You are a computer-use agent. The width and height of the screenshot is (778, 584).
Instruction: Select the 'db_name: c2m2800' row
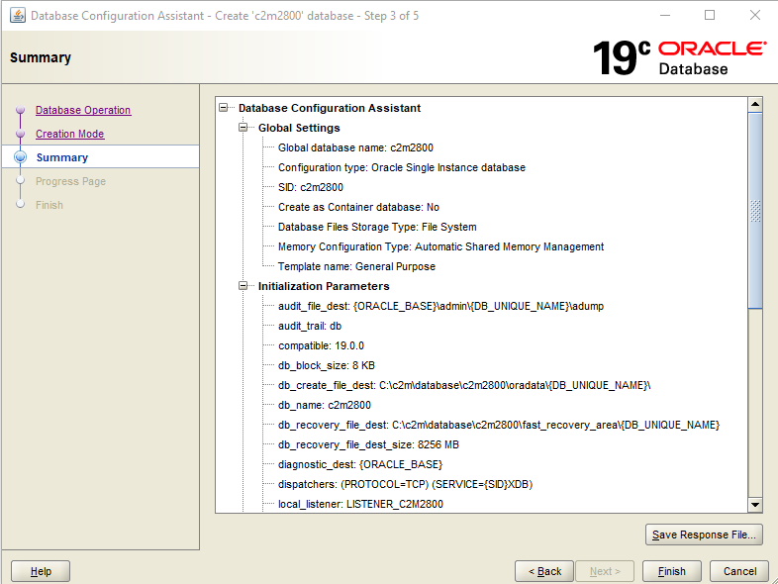click(325, 406)
